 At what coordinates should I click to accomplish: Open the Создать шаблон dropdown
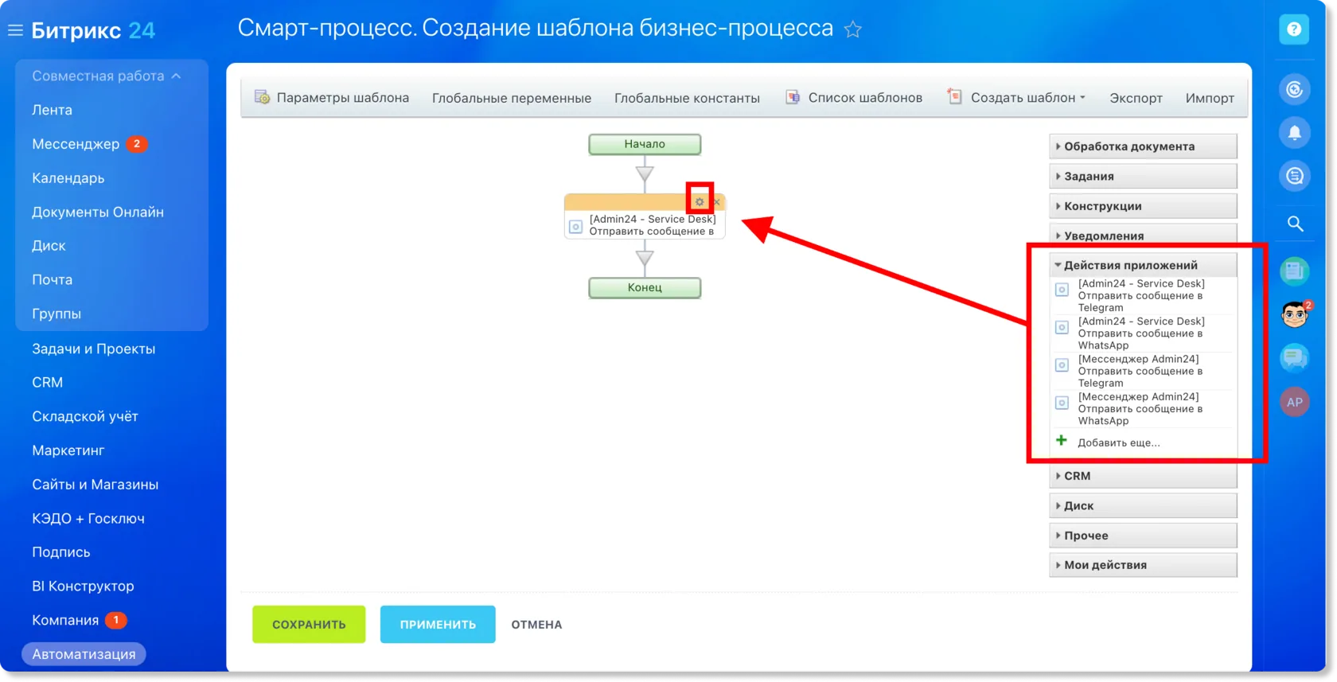[1016, 98]
